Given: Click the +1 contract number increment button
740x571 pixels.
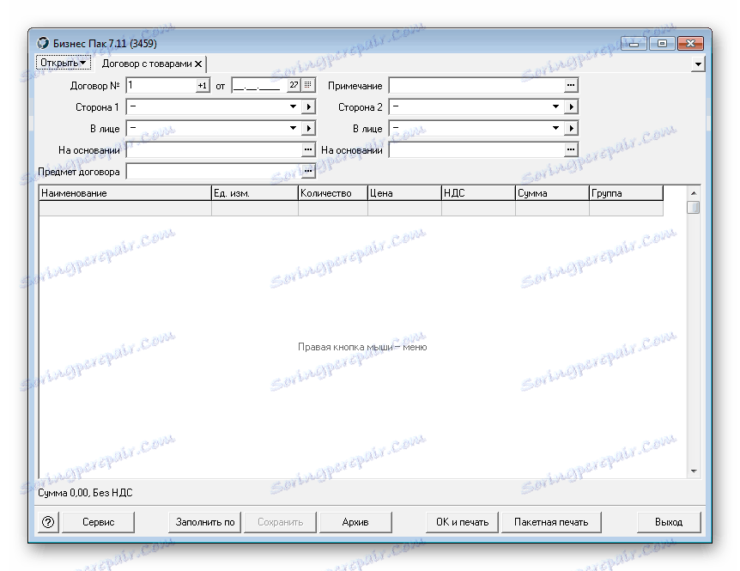Looking at the screenshot, I should pos(202,85).
